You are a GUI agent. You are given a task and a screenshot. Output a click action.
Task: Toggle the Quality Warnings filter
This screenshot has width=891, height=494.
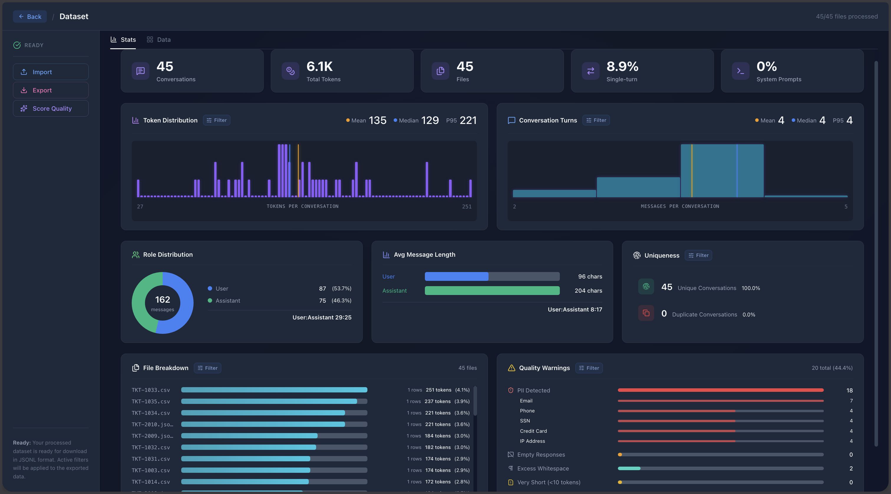pyautogui.click(x=589, y=368)
